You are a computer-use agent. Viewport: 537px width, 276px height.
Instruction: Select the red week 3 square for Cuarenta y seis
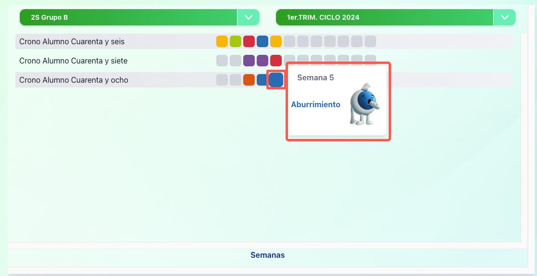click(x=249, y=41)
